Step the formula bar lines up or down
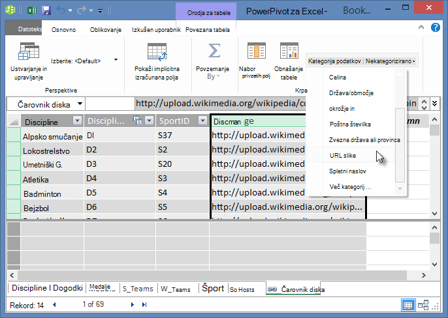 point(424,104)
